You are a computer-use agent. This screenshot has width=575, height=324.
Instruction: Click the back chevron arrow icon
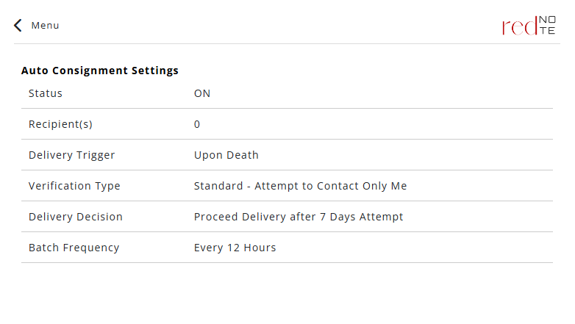[x=18, y=26]
